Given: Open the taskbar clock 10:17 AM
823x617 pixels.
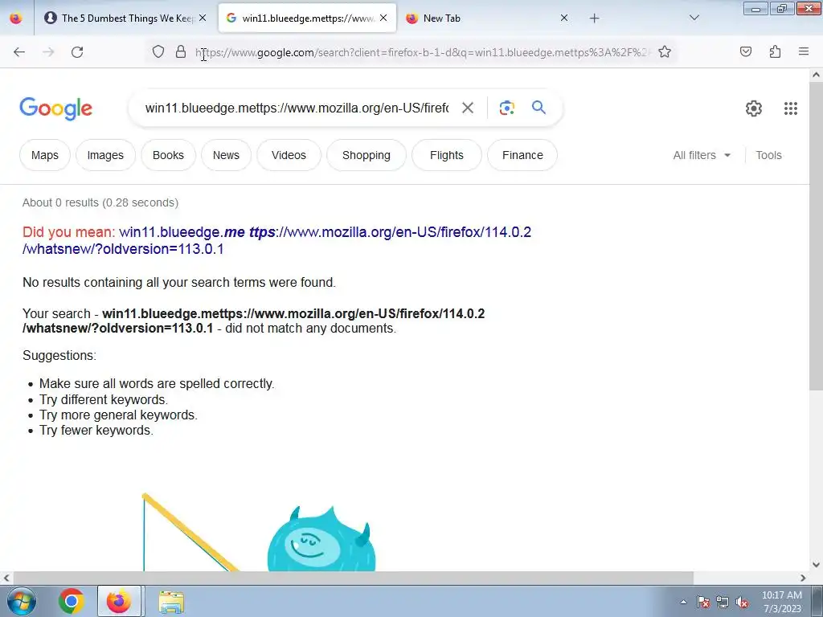Looking at the screenshot, I should (781, 602).
